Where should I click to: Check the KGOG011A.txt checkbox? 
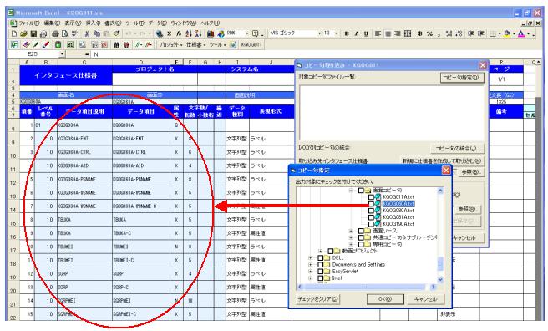coord(371,197)
